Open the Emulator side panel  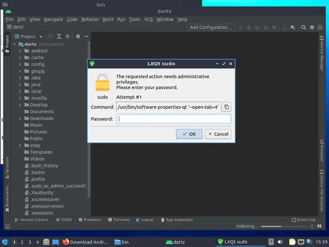click(x=322, y=151)
